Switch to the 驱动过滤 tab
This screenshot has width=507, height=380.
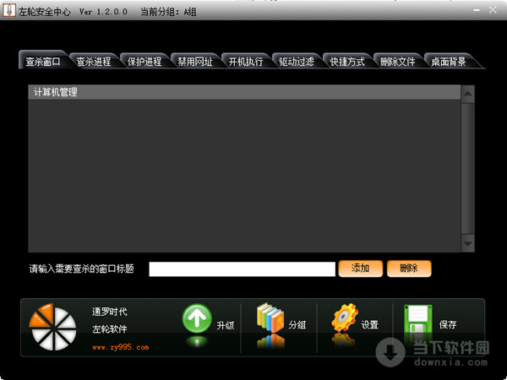click(x=297, y=61)
